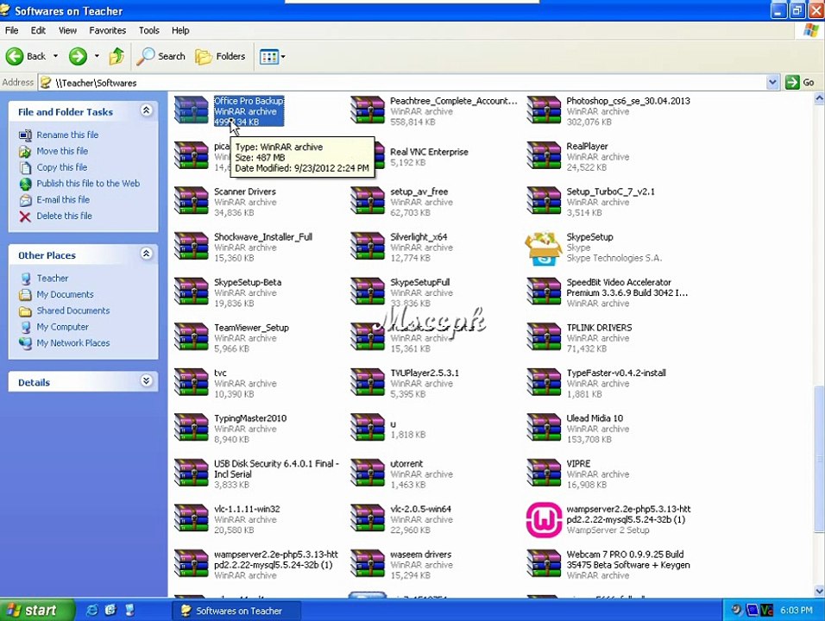Click the Go button
825x621 pixels.
[800, 83]
